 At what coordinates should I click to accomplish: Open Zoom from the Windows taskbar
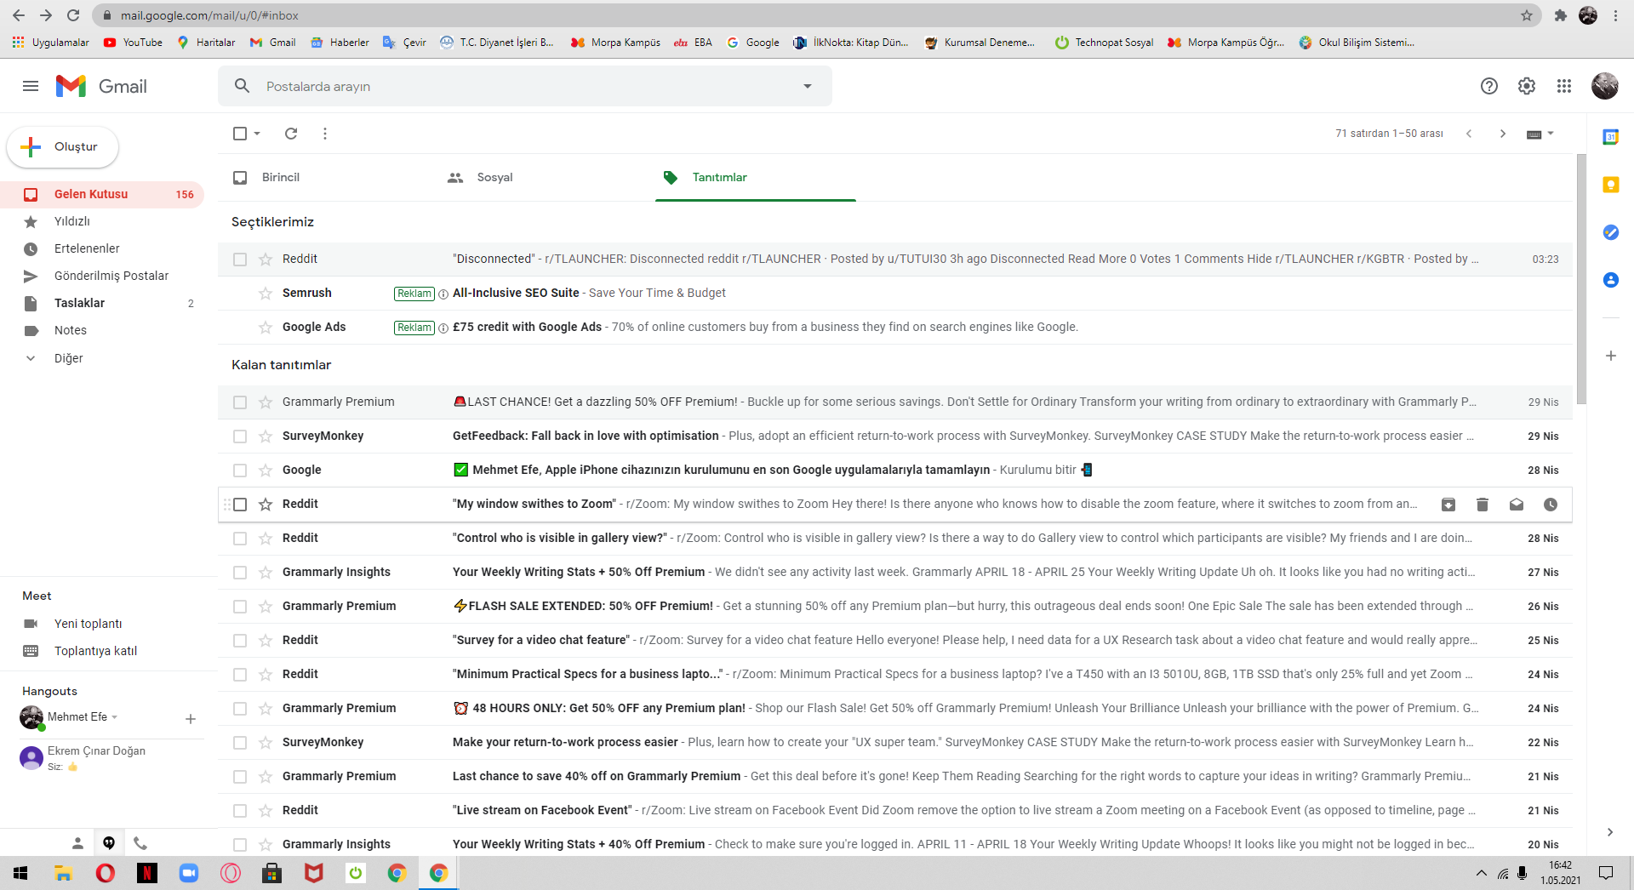189,873
